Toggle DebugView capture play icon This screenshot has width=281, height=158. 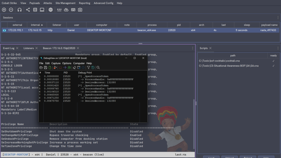pos(55,67)
